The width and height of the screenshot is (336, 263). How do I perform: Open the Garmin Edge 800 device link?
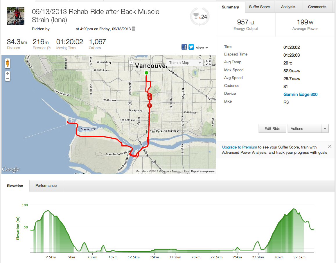click(300, 94)
